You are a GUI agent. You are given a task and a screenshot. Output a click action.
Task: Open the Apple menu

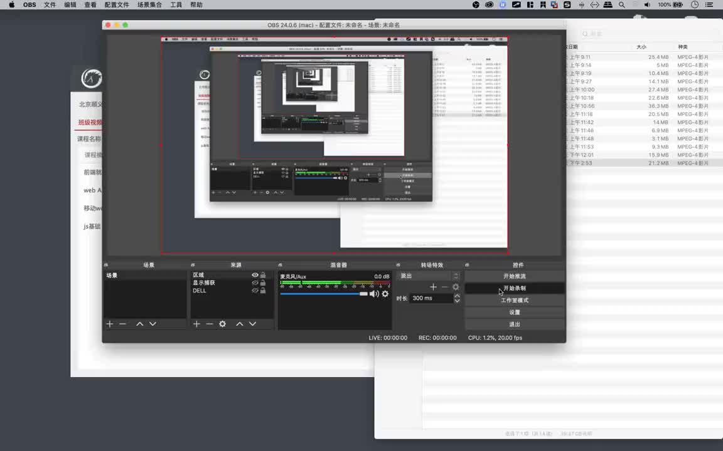[11, 4]
